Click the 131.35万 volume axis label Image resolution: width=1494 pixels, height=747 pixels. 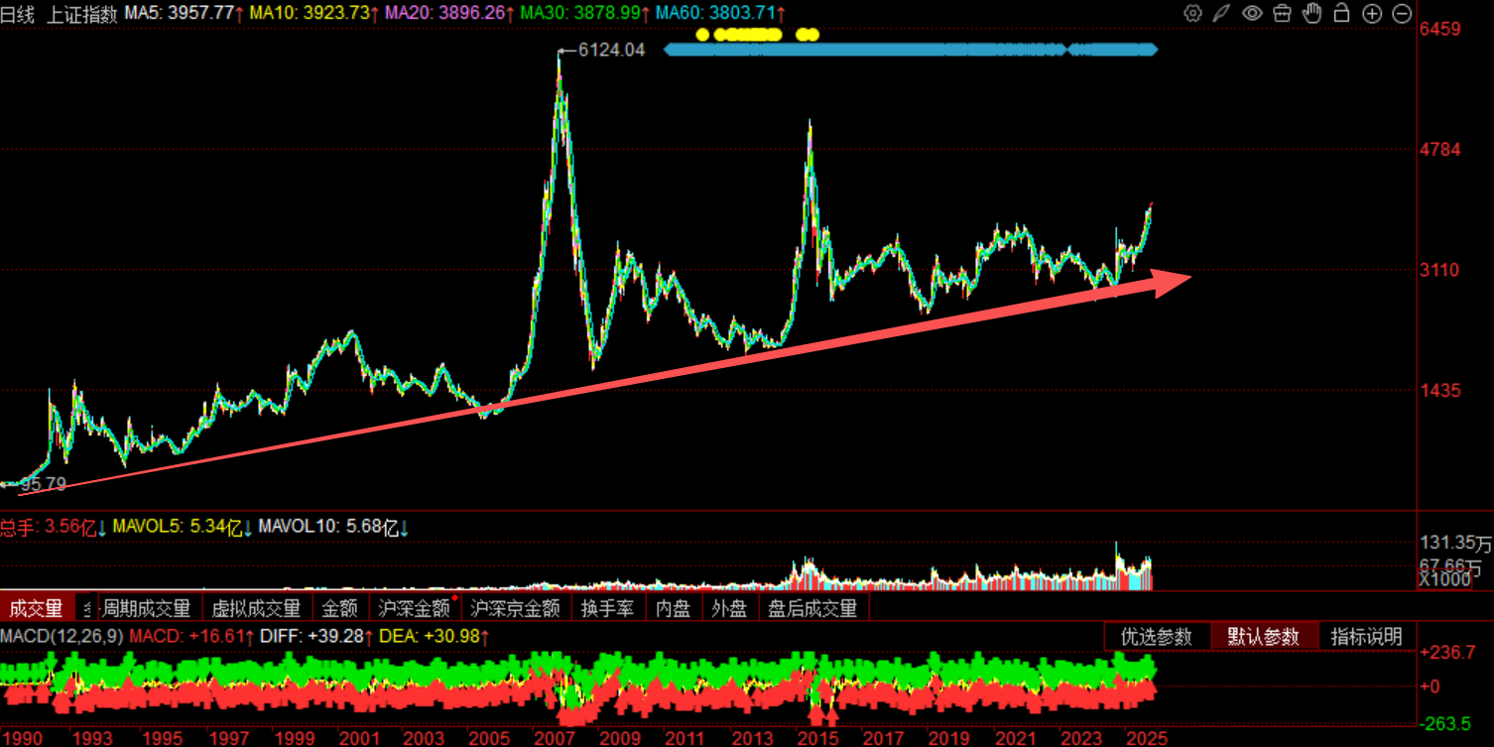[x=1455, y=543]
